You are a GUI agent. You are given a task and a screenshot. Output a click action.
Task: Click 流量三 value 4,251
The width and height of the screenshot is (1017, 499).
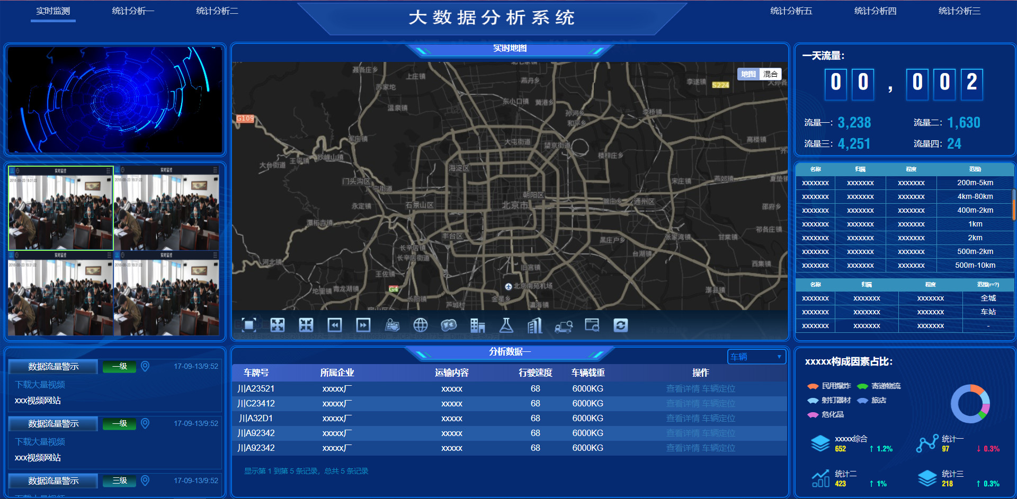click(854, 143)
